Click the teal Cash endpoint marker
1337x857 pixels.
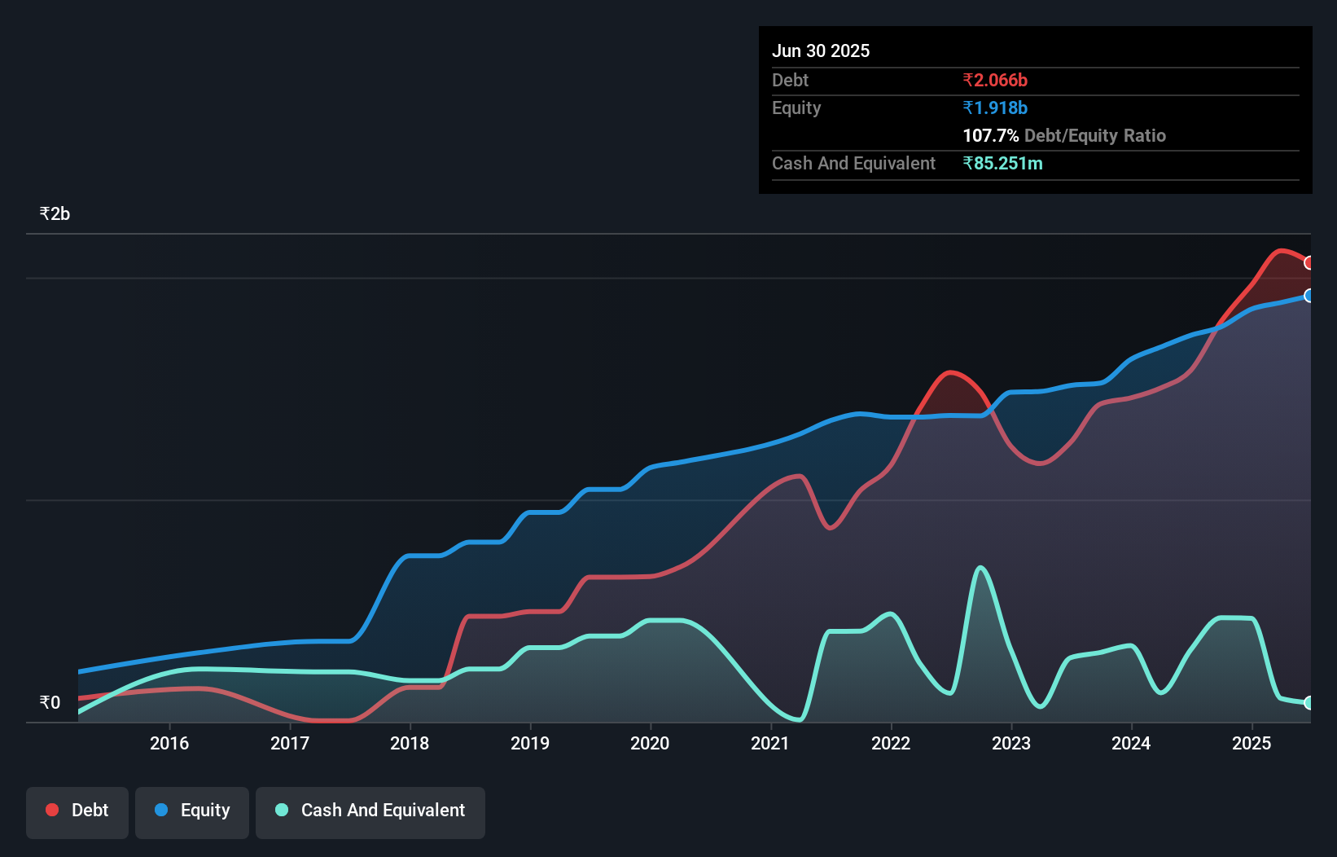coord(1309,702)
